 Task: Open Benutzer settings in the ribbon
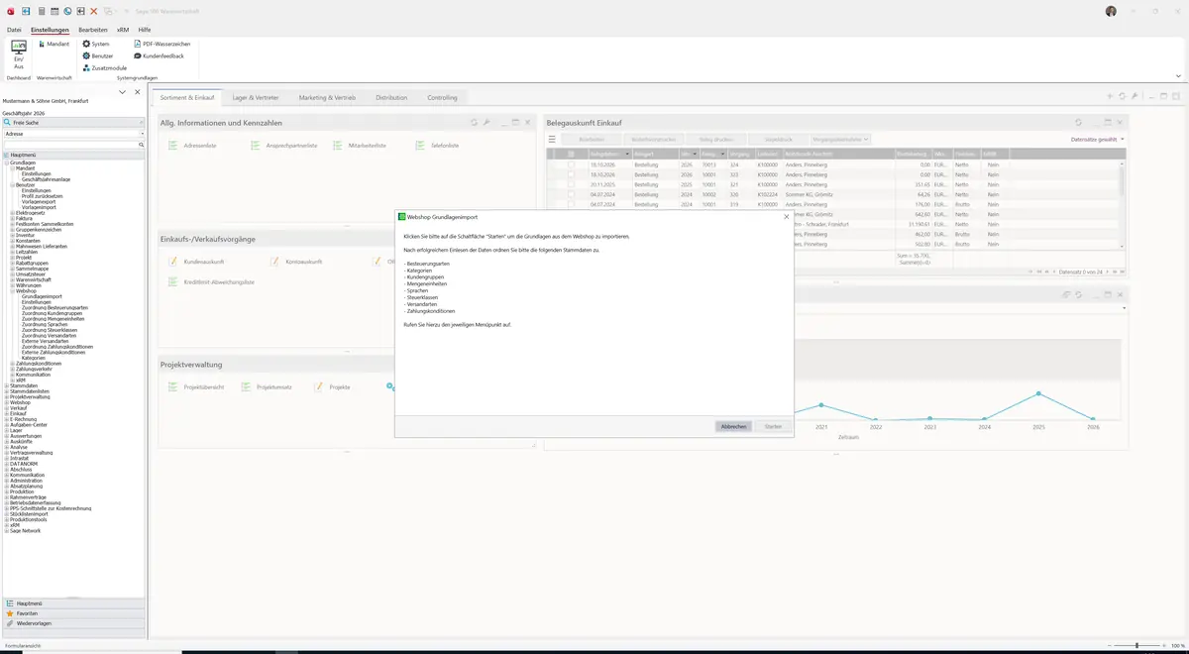tap(98, 55)
